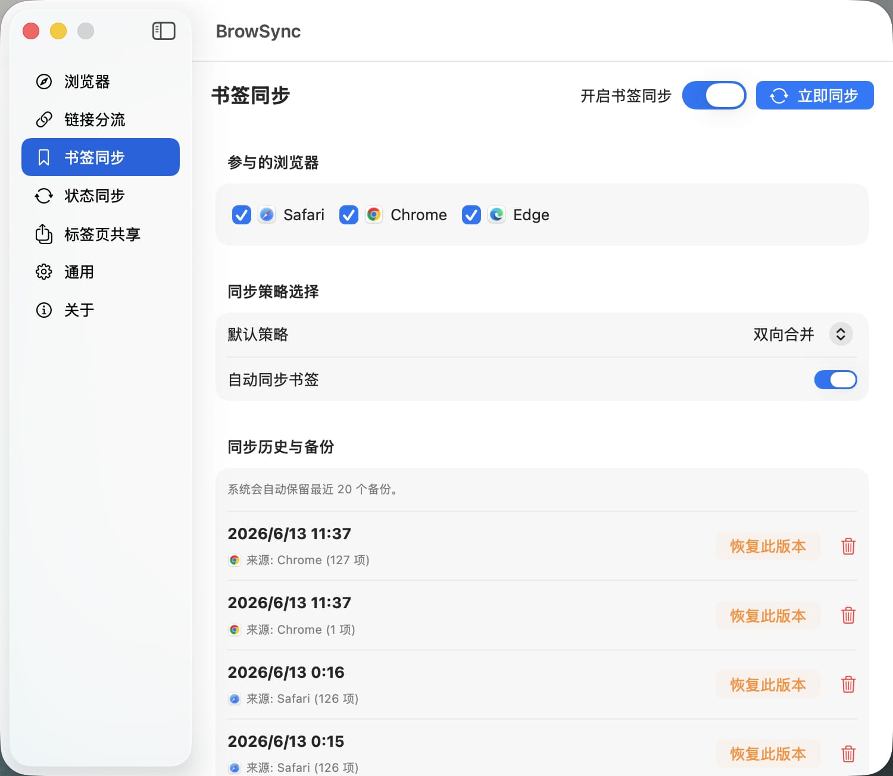The image size is (893, 776).
Task: Click the 来源: Safari (126 项) text at 0:16
Action: [302, 699]
